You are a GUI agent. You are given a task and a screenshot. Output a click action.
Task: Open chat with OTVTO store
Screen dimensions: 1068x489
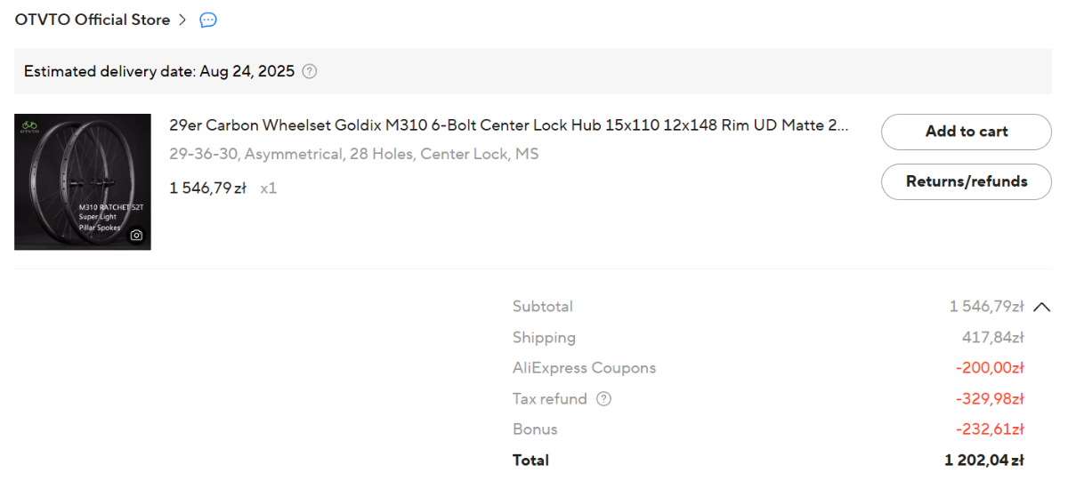[208, 20]
